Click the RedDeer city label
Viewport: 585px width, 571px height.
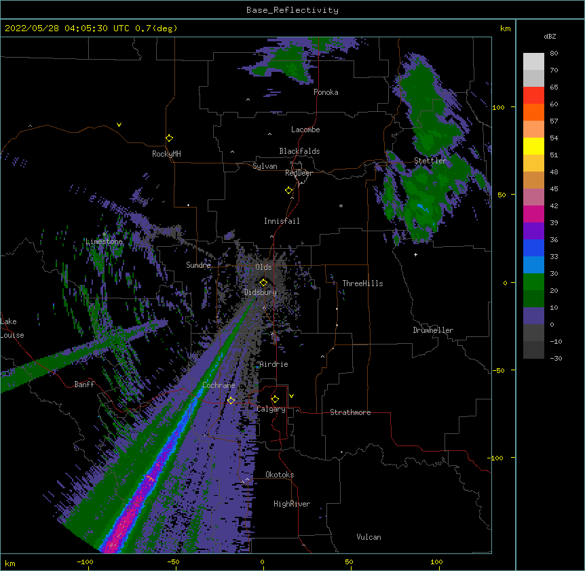(299, 173)
